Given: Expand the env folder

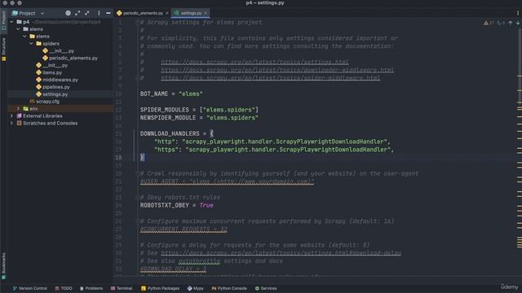Looking at the screenshot, I should (18, 108).
